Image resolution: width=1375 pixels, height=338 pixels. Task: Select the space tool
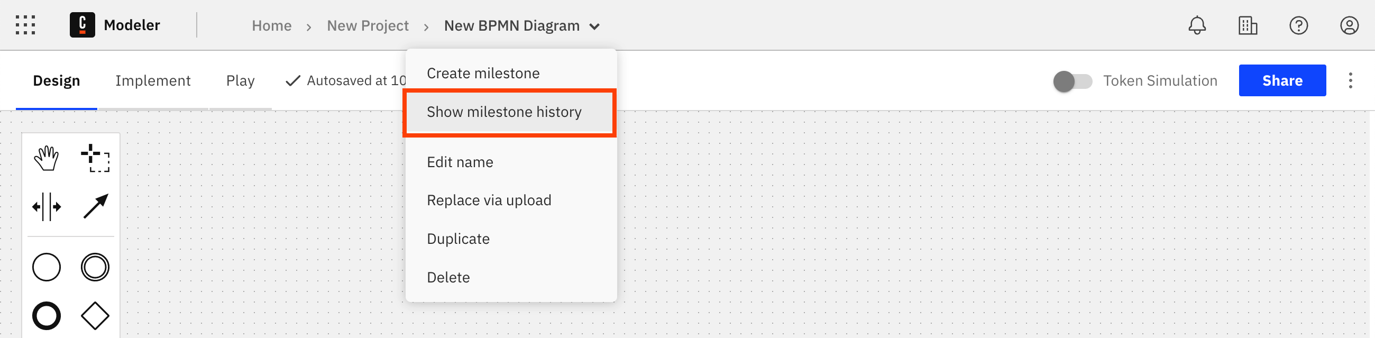[x=47, y=206]
